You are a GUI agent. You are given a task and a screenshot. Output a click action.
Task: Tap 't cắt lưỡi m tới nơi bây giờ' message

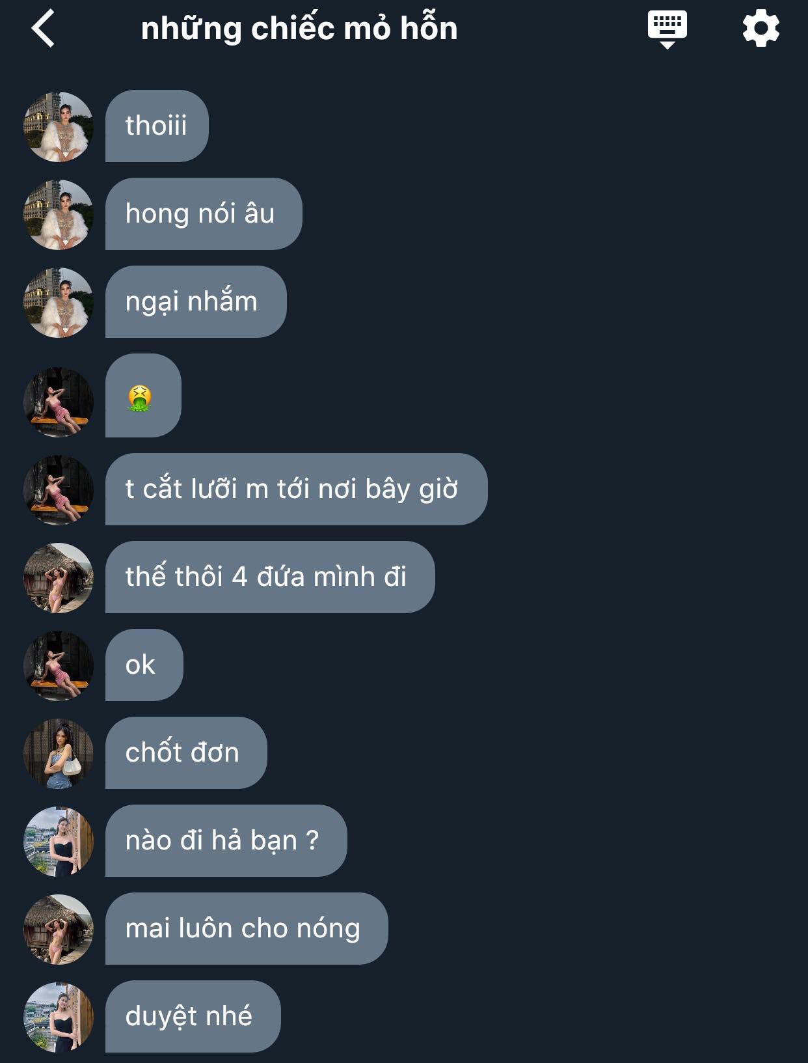[x=296, y=489]
